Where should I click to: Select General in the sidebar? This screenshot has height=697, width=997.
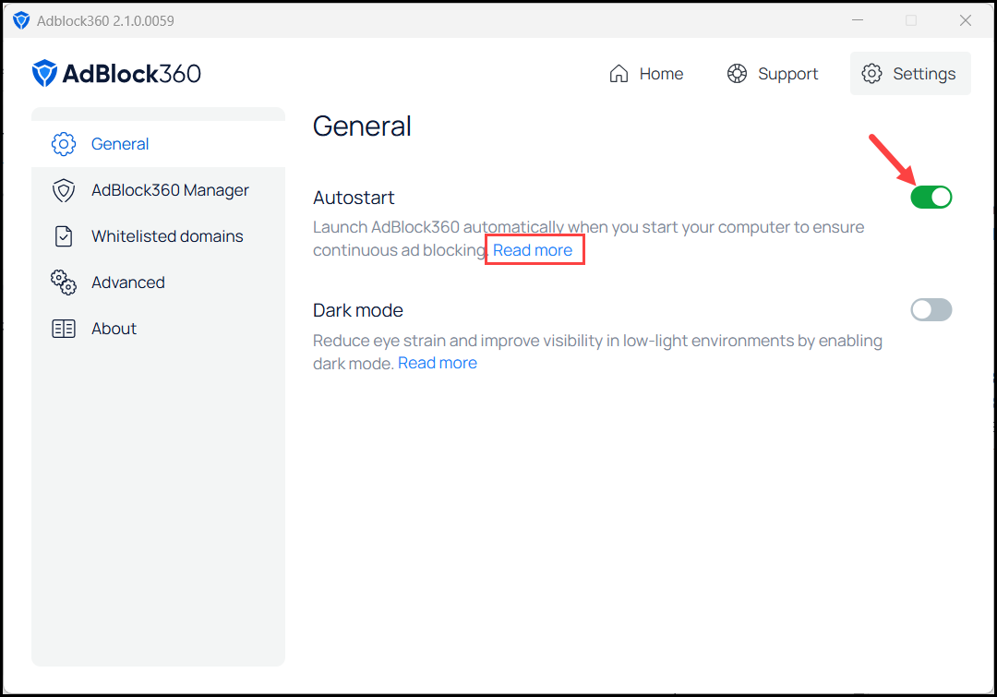pos(159,144)
